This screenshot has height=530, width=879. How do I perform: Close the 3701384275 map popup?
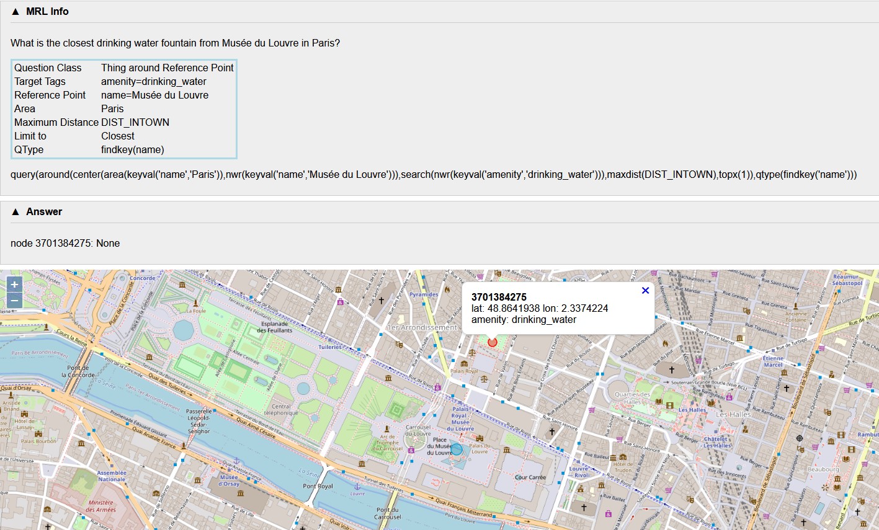tap(645, 290)
